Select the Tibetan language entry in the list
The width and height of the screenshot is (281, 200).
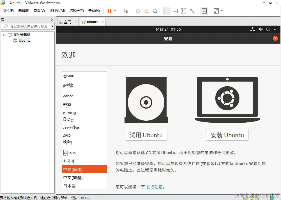[84, 143]
